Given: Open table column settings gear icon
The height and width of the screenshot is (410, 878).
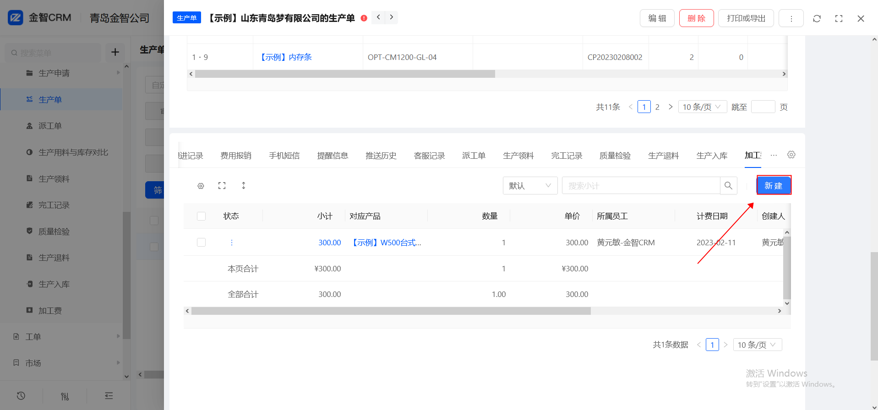Looking at the screenshot, I should pyautogui.click(x=201, y=186).
